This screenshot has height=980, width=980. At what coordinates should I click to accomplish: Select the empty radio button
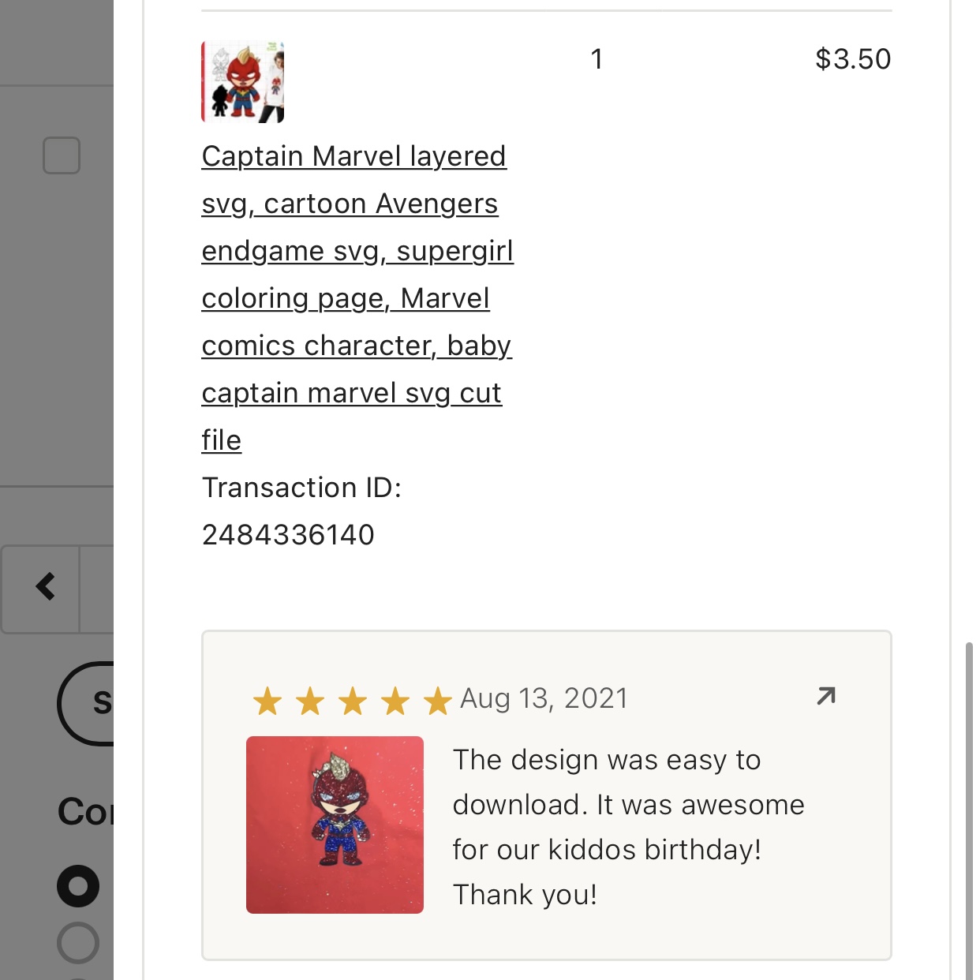coord(78,943)
